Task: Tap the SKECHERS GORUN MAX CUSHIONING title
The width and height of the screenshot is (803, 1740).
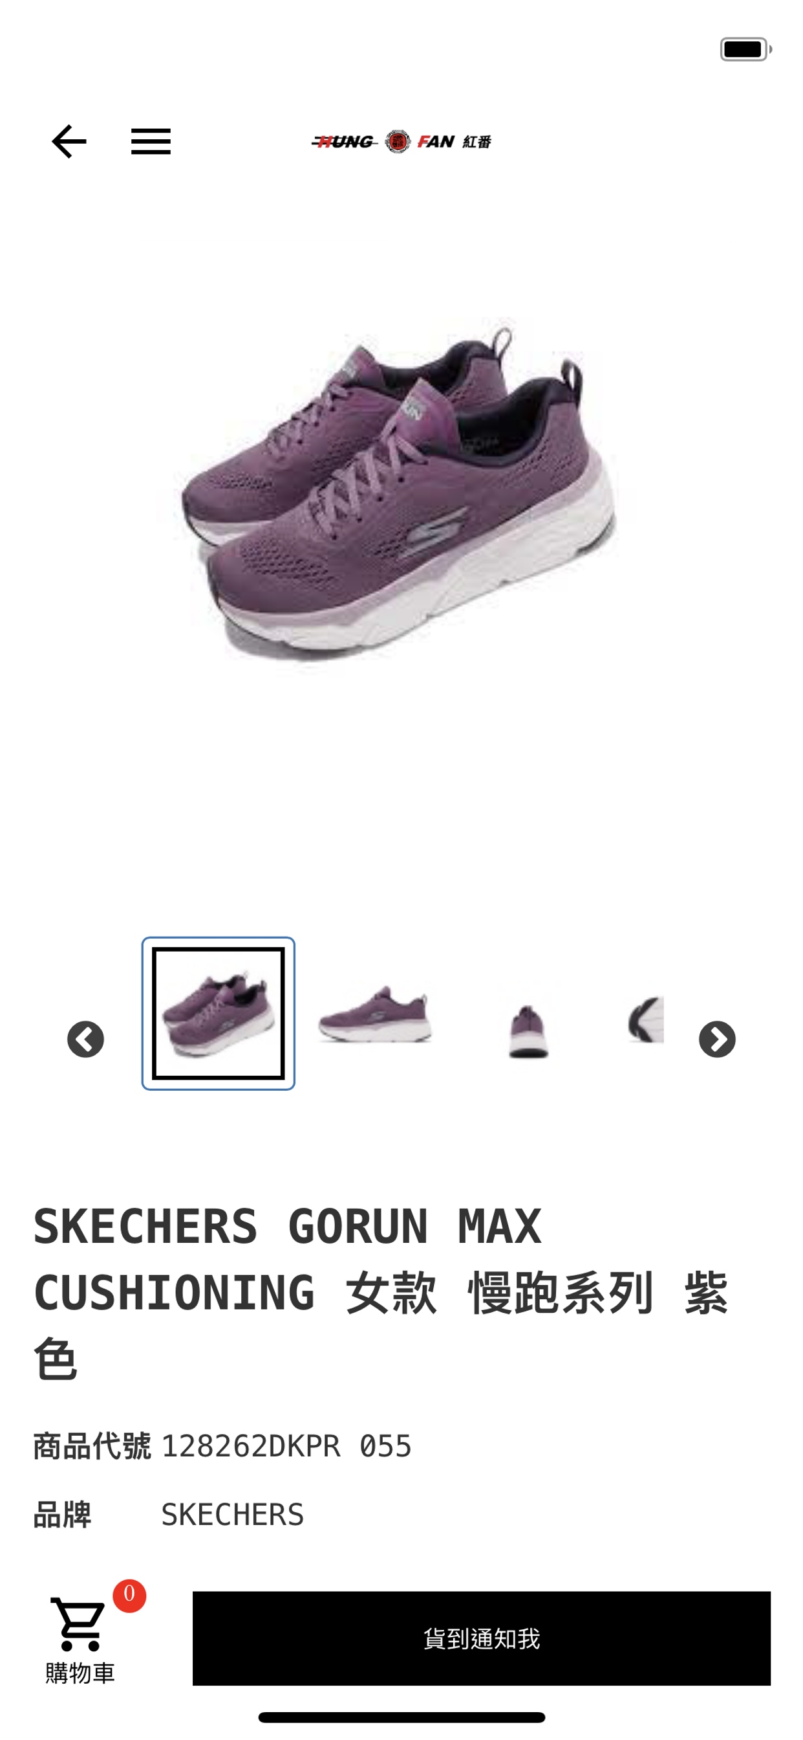Action: (x=381, y=1291)
